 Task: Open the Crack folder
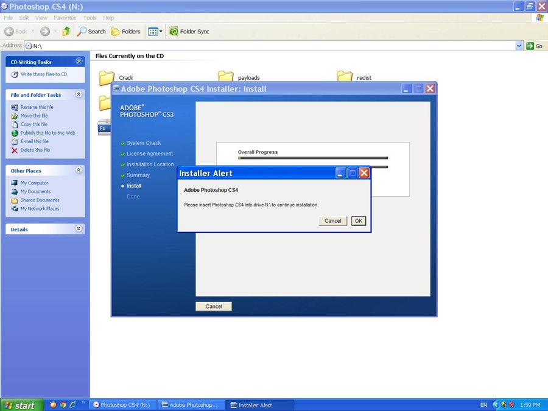click(116, 77)
